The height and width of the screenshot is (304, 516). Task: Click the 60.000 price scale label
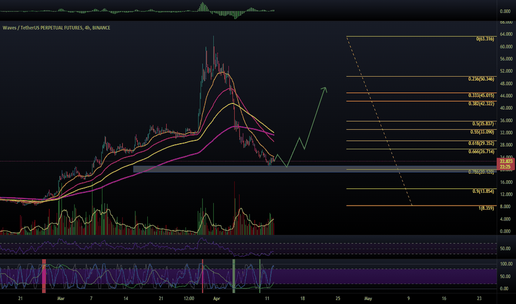506,46
